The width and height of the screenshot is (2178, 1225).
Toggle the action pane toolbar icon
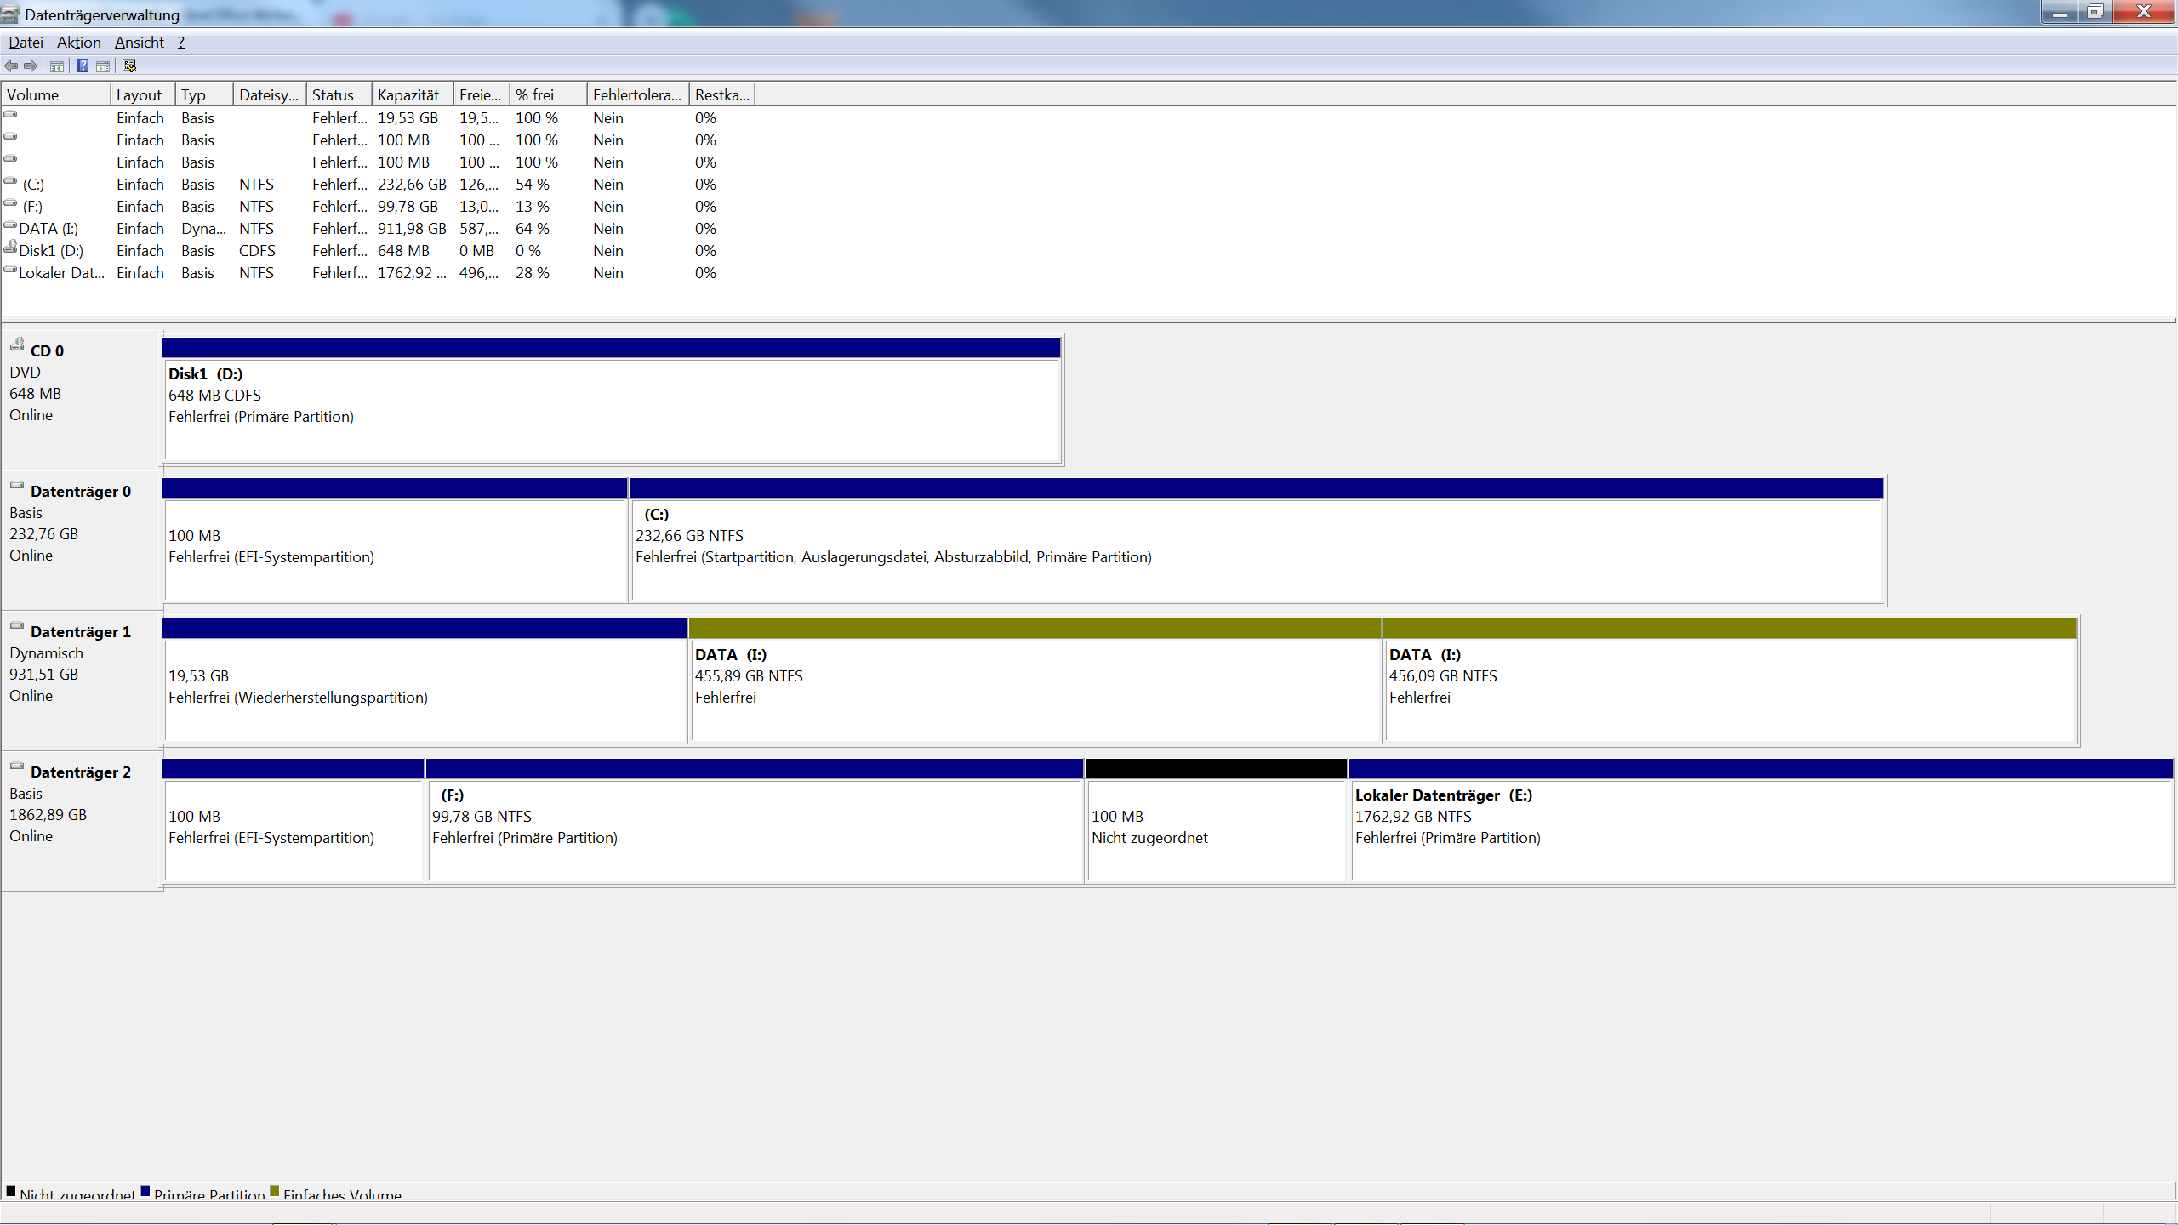pos(103,66)
